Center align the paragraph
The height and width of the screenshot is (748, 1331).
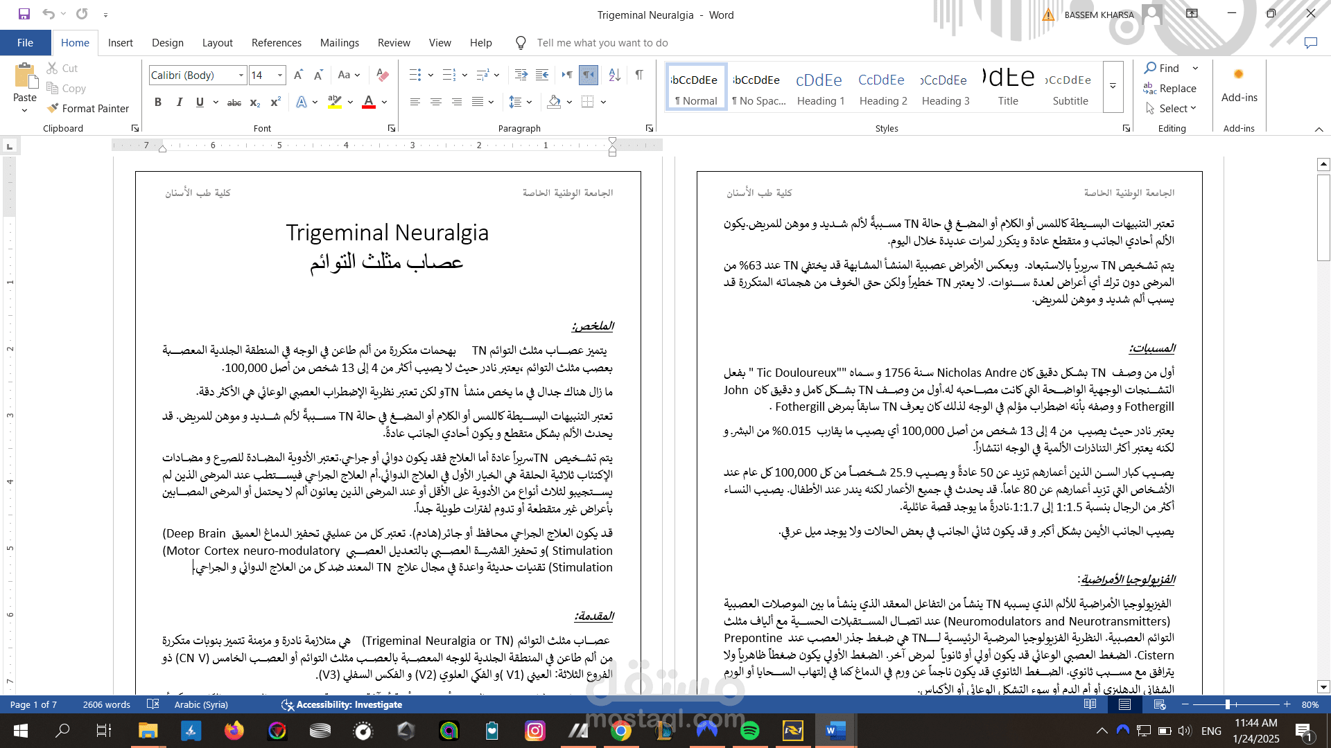point(436,103)
